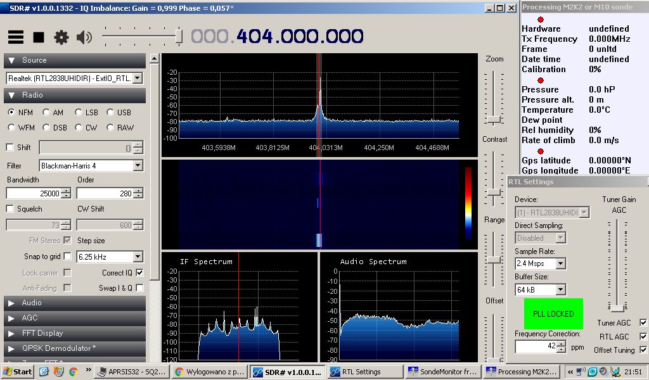This screenshot has height=380, width=649.
Task: Switch to Processing M2K2 taskbar window
Action: pos(522,372)
